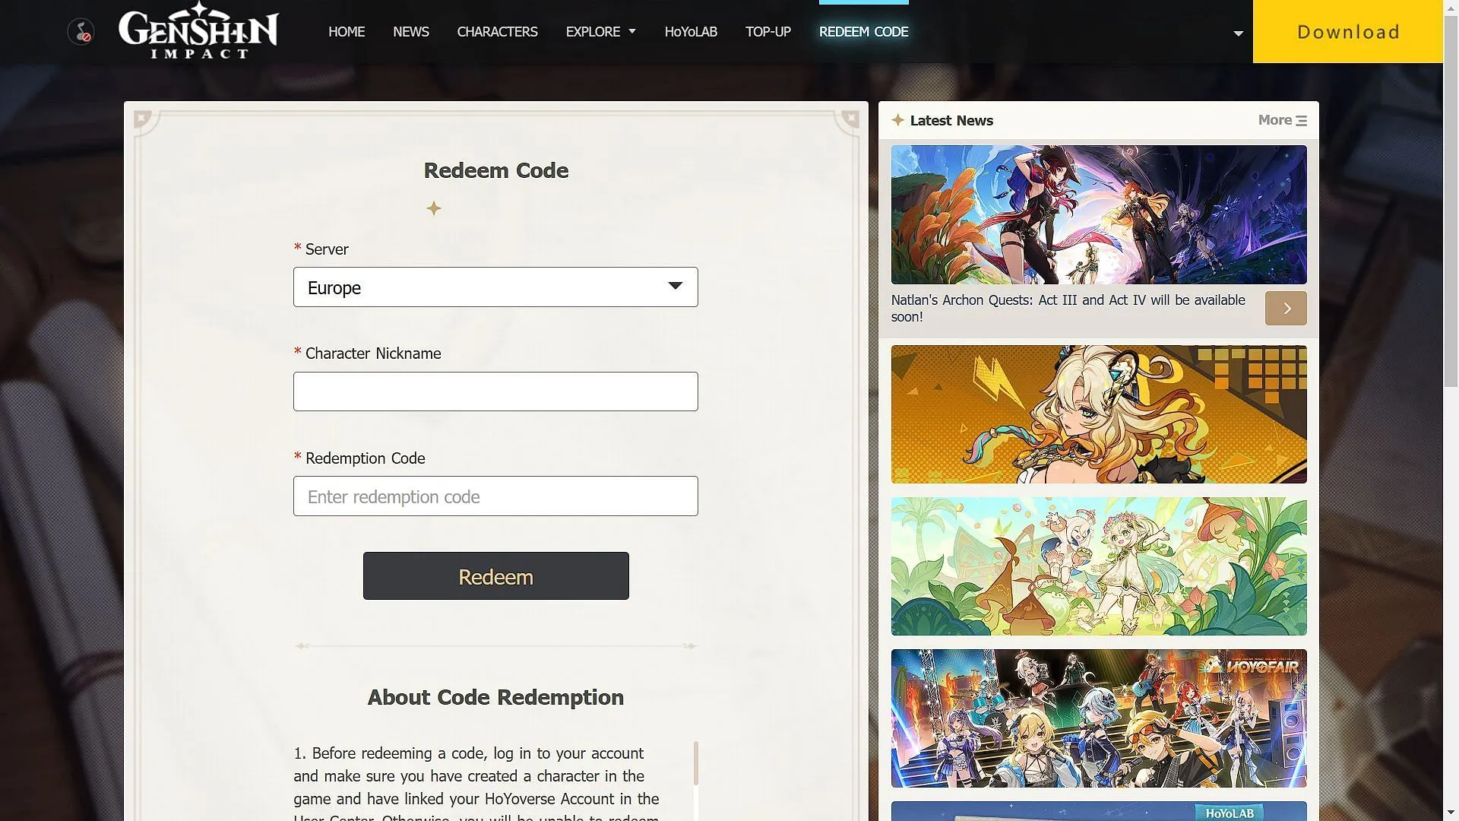Viewport: 1459px width, 821px height.
Task: Select the Europe server option
Action: 496,287
